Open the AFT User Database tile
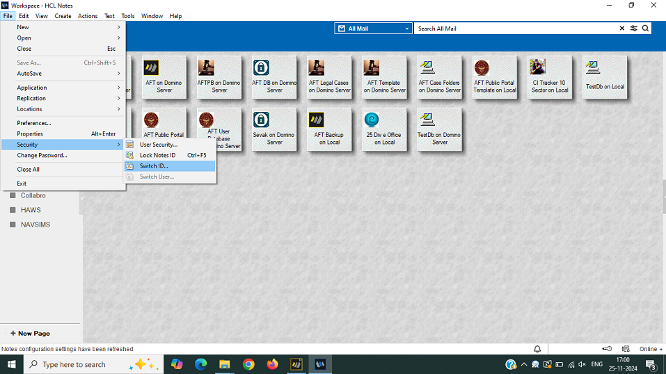 [219, 123]
